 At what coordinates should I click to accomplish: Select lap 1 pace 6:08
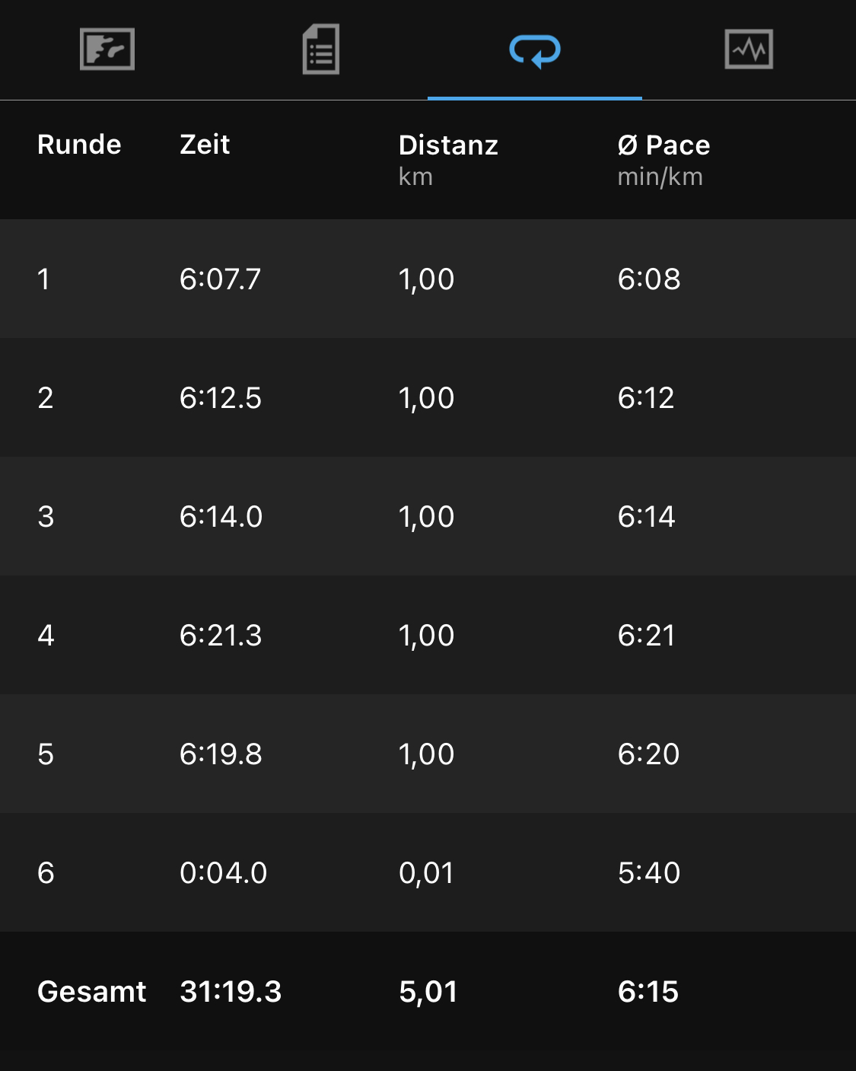pos(649,279)
